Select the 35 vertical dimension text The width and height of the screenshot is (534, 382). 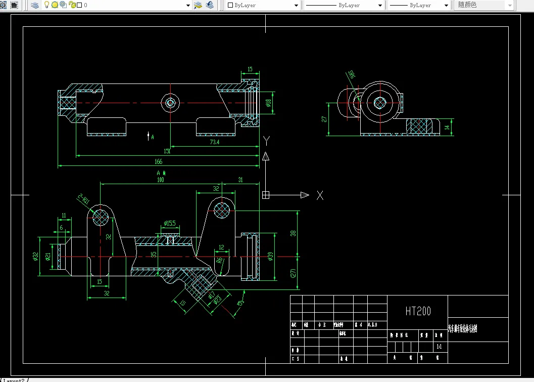154,254
